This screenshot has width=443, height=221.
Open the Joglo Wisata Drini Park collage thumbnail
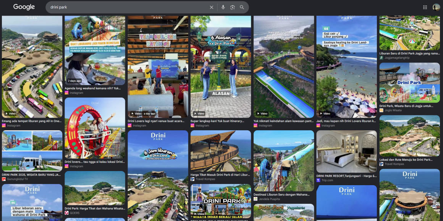[410, 83]
